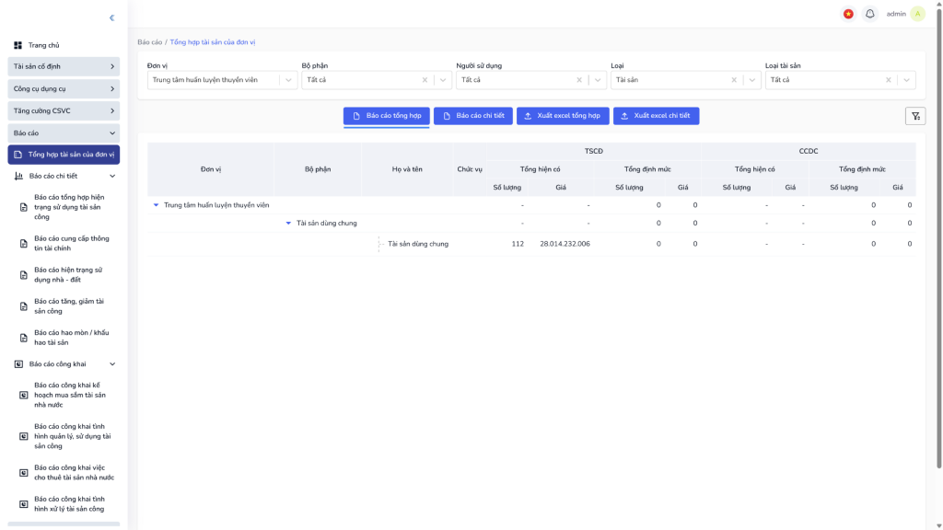Open the Loại dropdown showing Tài sản
This screenshot has height=530, width=943.
click(752, 80)
